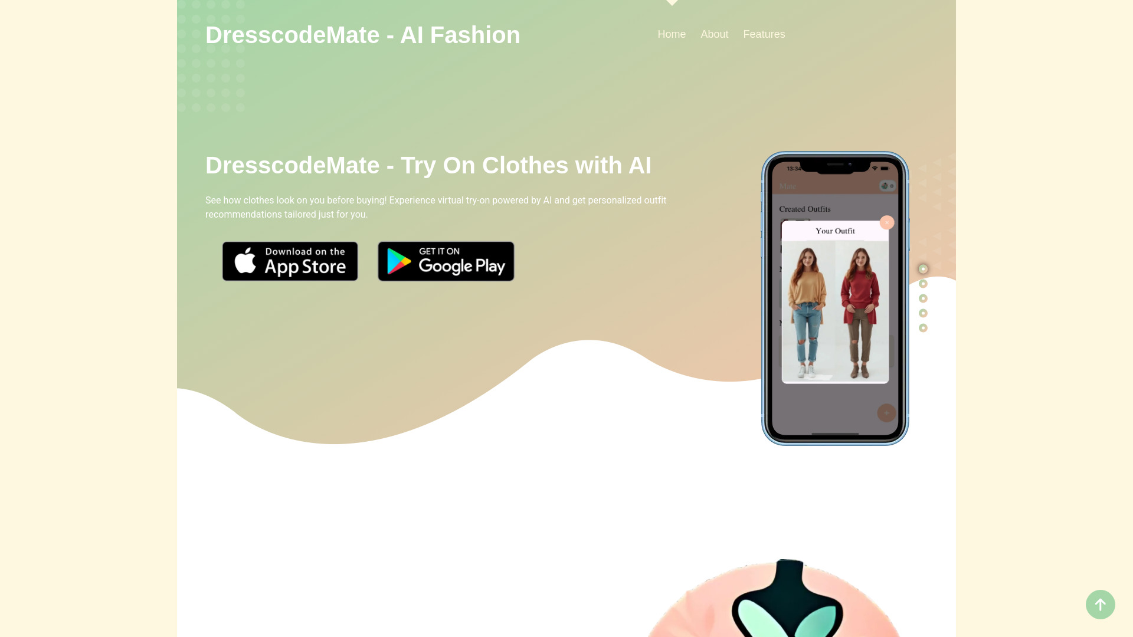Click the DresscodesMate brand title link

click(x=363, y=34)
